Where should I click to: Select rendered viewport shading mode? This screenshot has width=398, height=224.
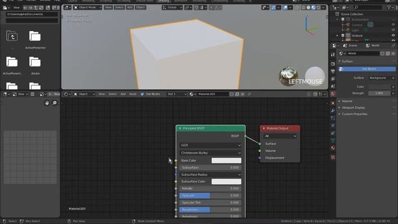coord(318,7)
